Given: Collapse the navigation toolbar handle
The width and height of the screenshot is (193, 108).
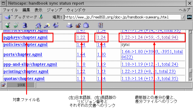Looking at the screenshot, I should (1, 26).
